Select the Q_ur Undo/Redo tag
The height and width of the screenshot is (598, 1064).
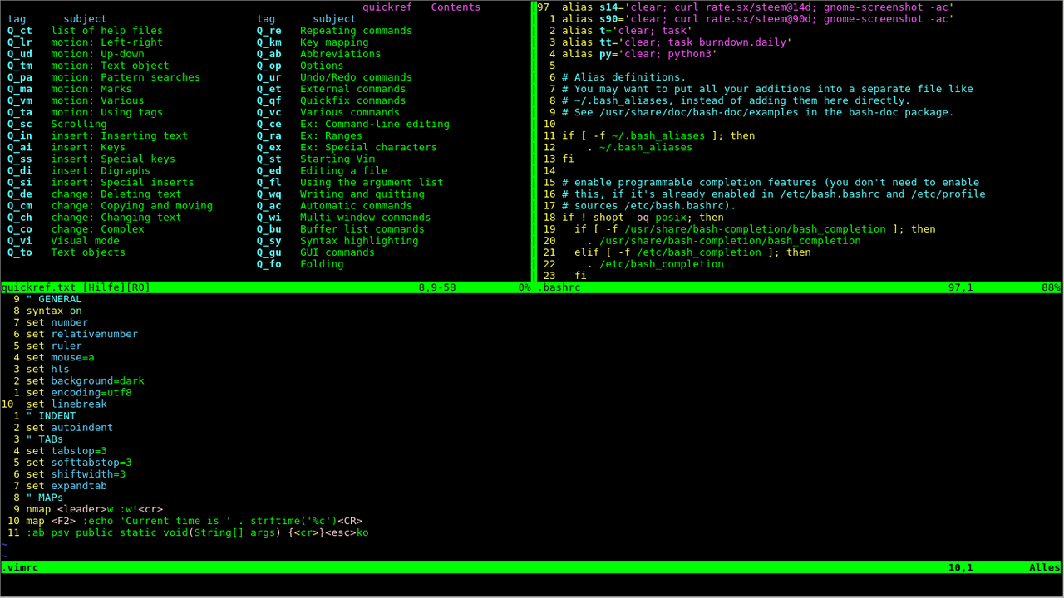269,77
